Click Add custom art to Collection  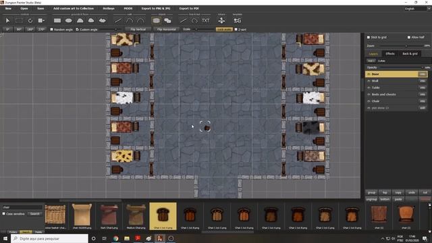74,9
